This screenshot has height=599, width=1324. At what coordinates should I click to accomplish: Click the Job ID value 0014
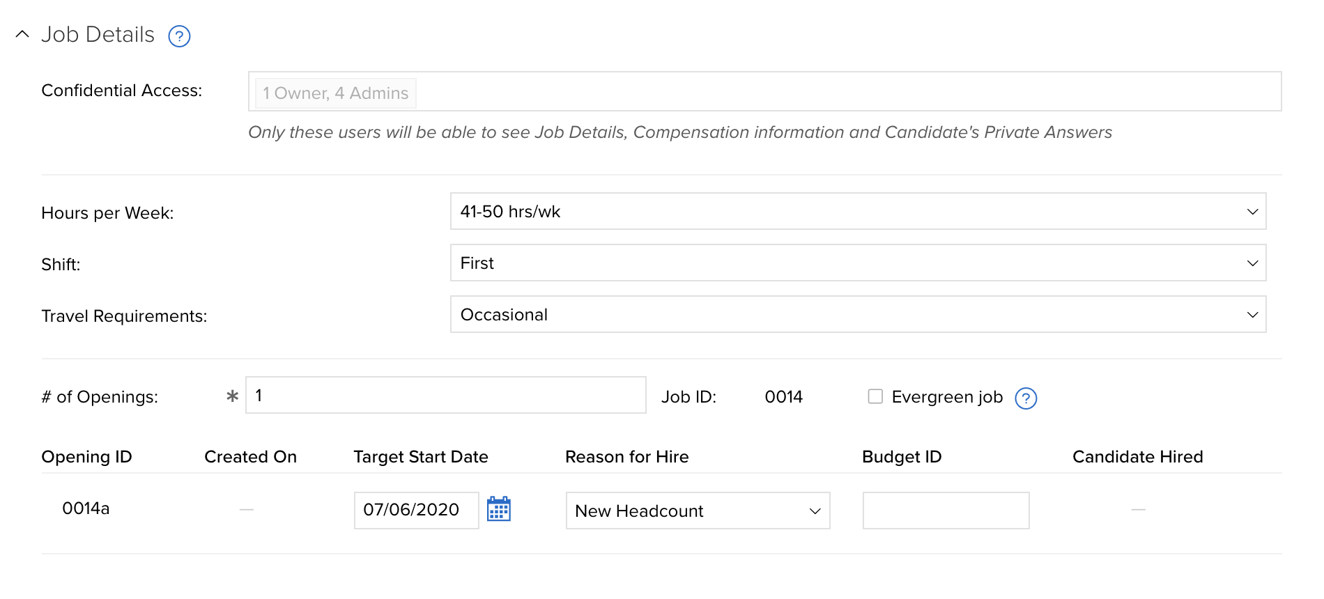pos(784,397)
